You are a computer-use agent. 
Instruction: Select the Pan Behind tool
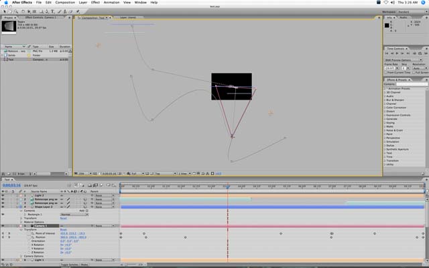pos(34,11)
